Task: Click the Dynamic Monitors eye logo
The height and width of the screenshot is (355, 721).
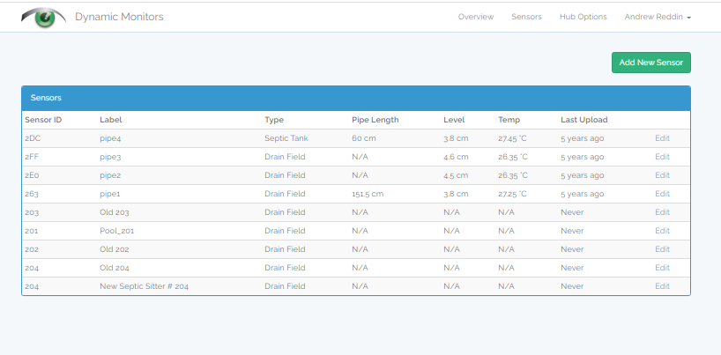Action: point(44,18)
